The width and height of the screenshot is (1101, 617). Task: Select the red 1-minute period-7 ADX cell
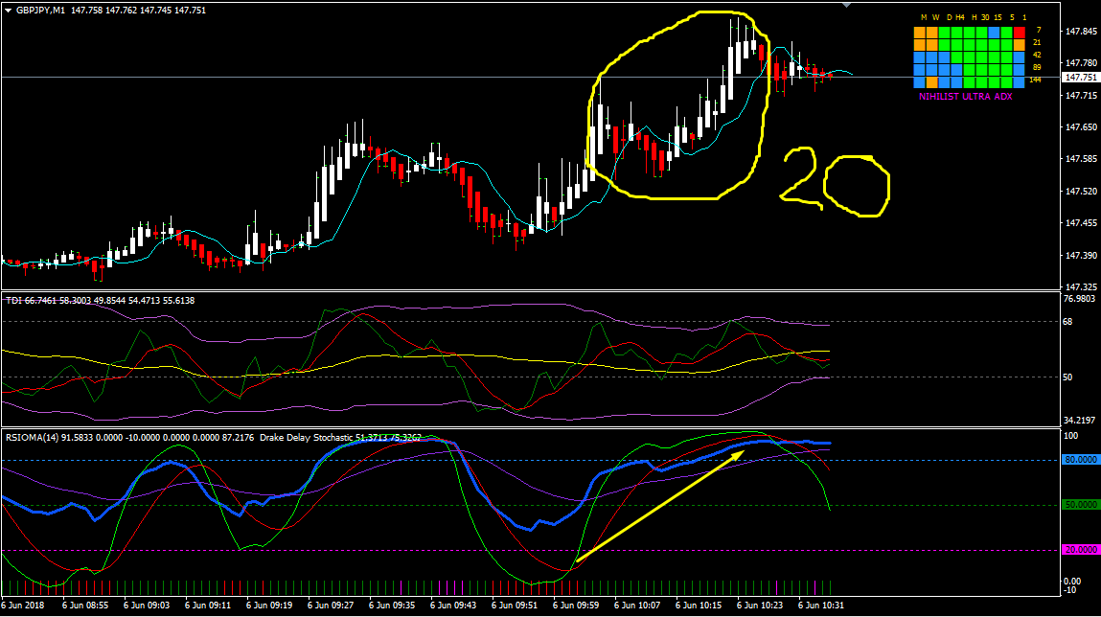pos(1020,33)
